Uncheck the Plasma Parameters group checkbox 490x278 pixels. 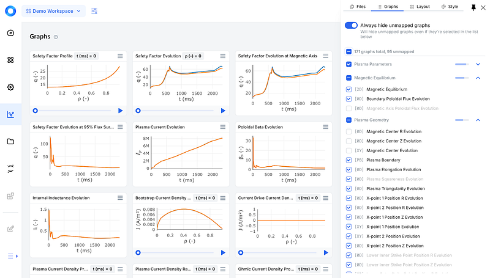[349, 64]
